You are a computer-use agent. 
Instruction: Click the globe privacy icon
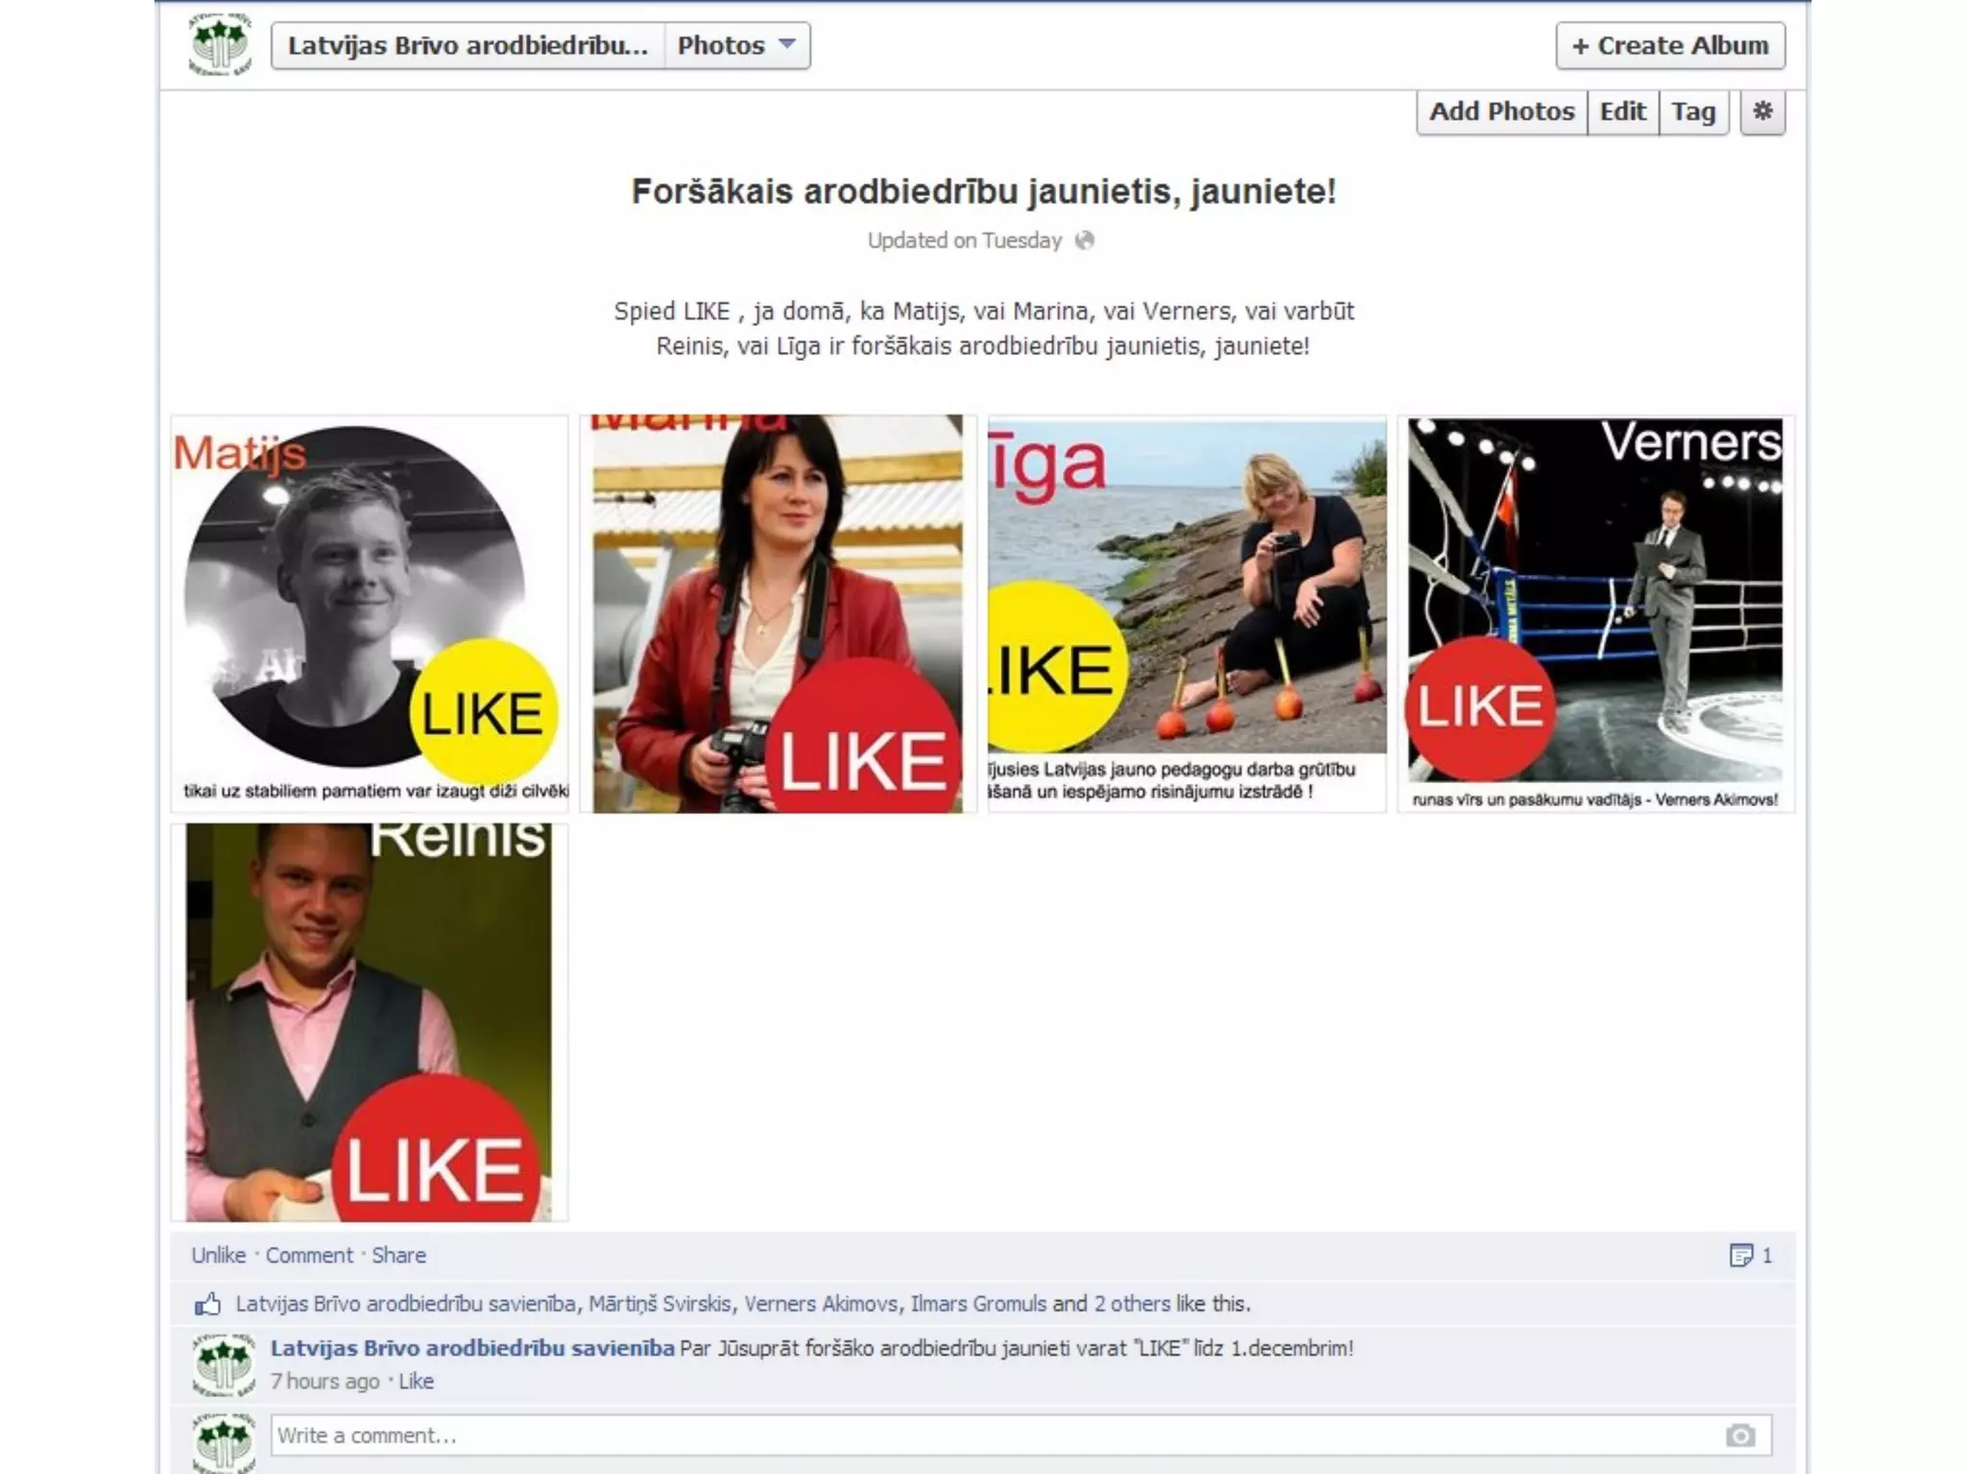(x=1085, y=241)
